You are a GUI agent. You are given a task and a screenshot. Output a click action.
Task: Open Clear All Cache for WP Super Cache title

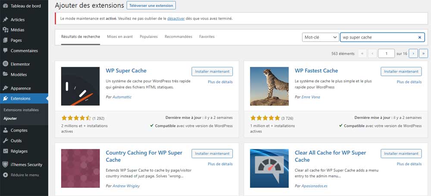tap(331, 156)
